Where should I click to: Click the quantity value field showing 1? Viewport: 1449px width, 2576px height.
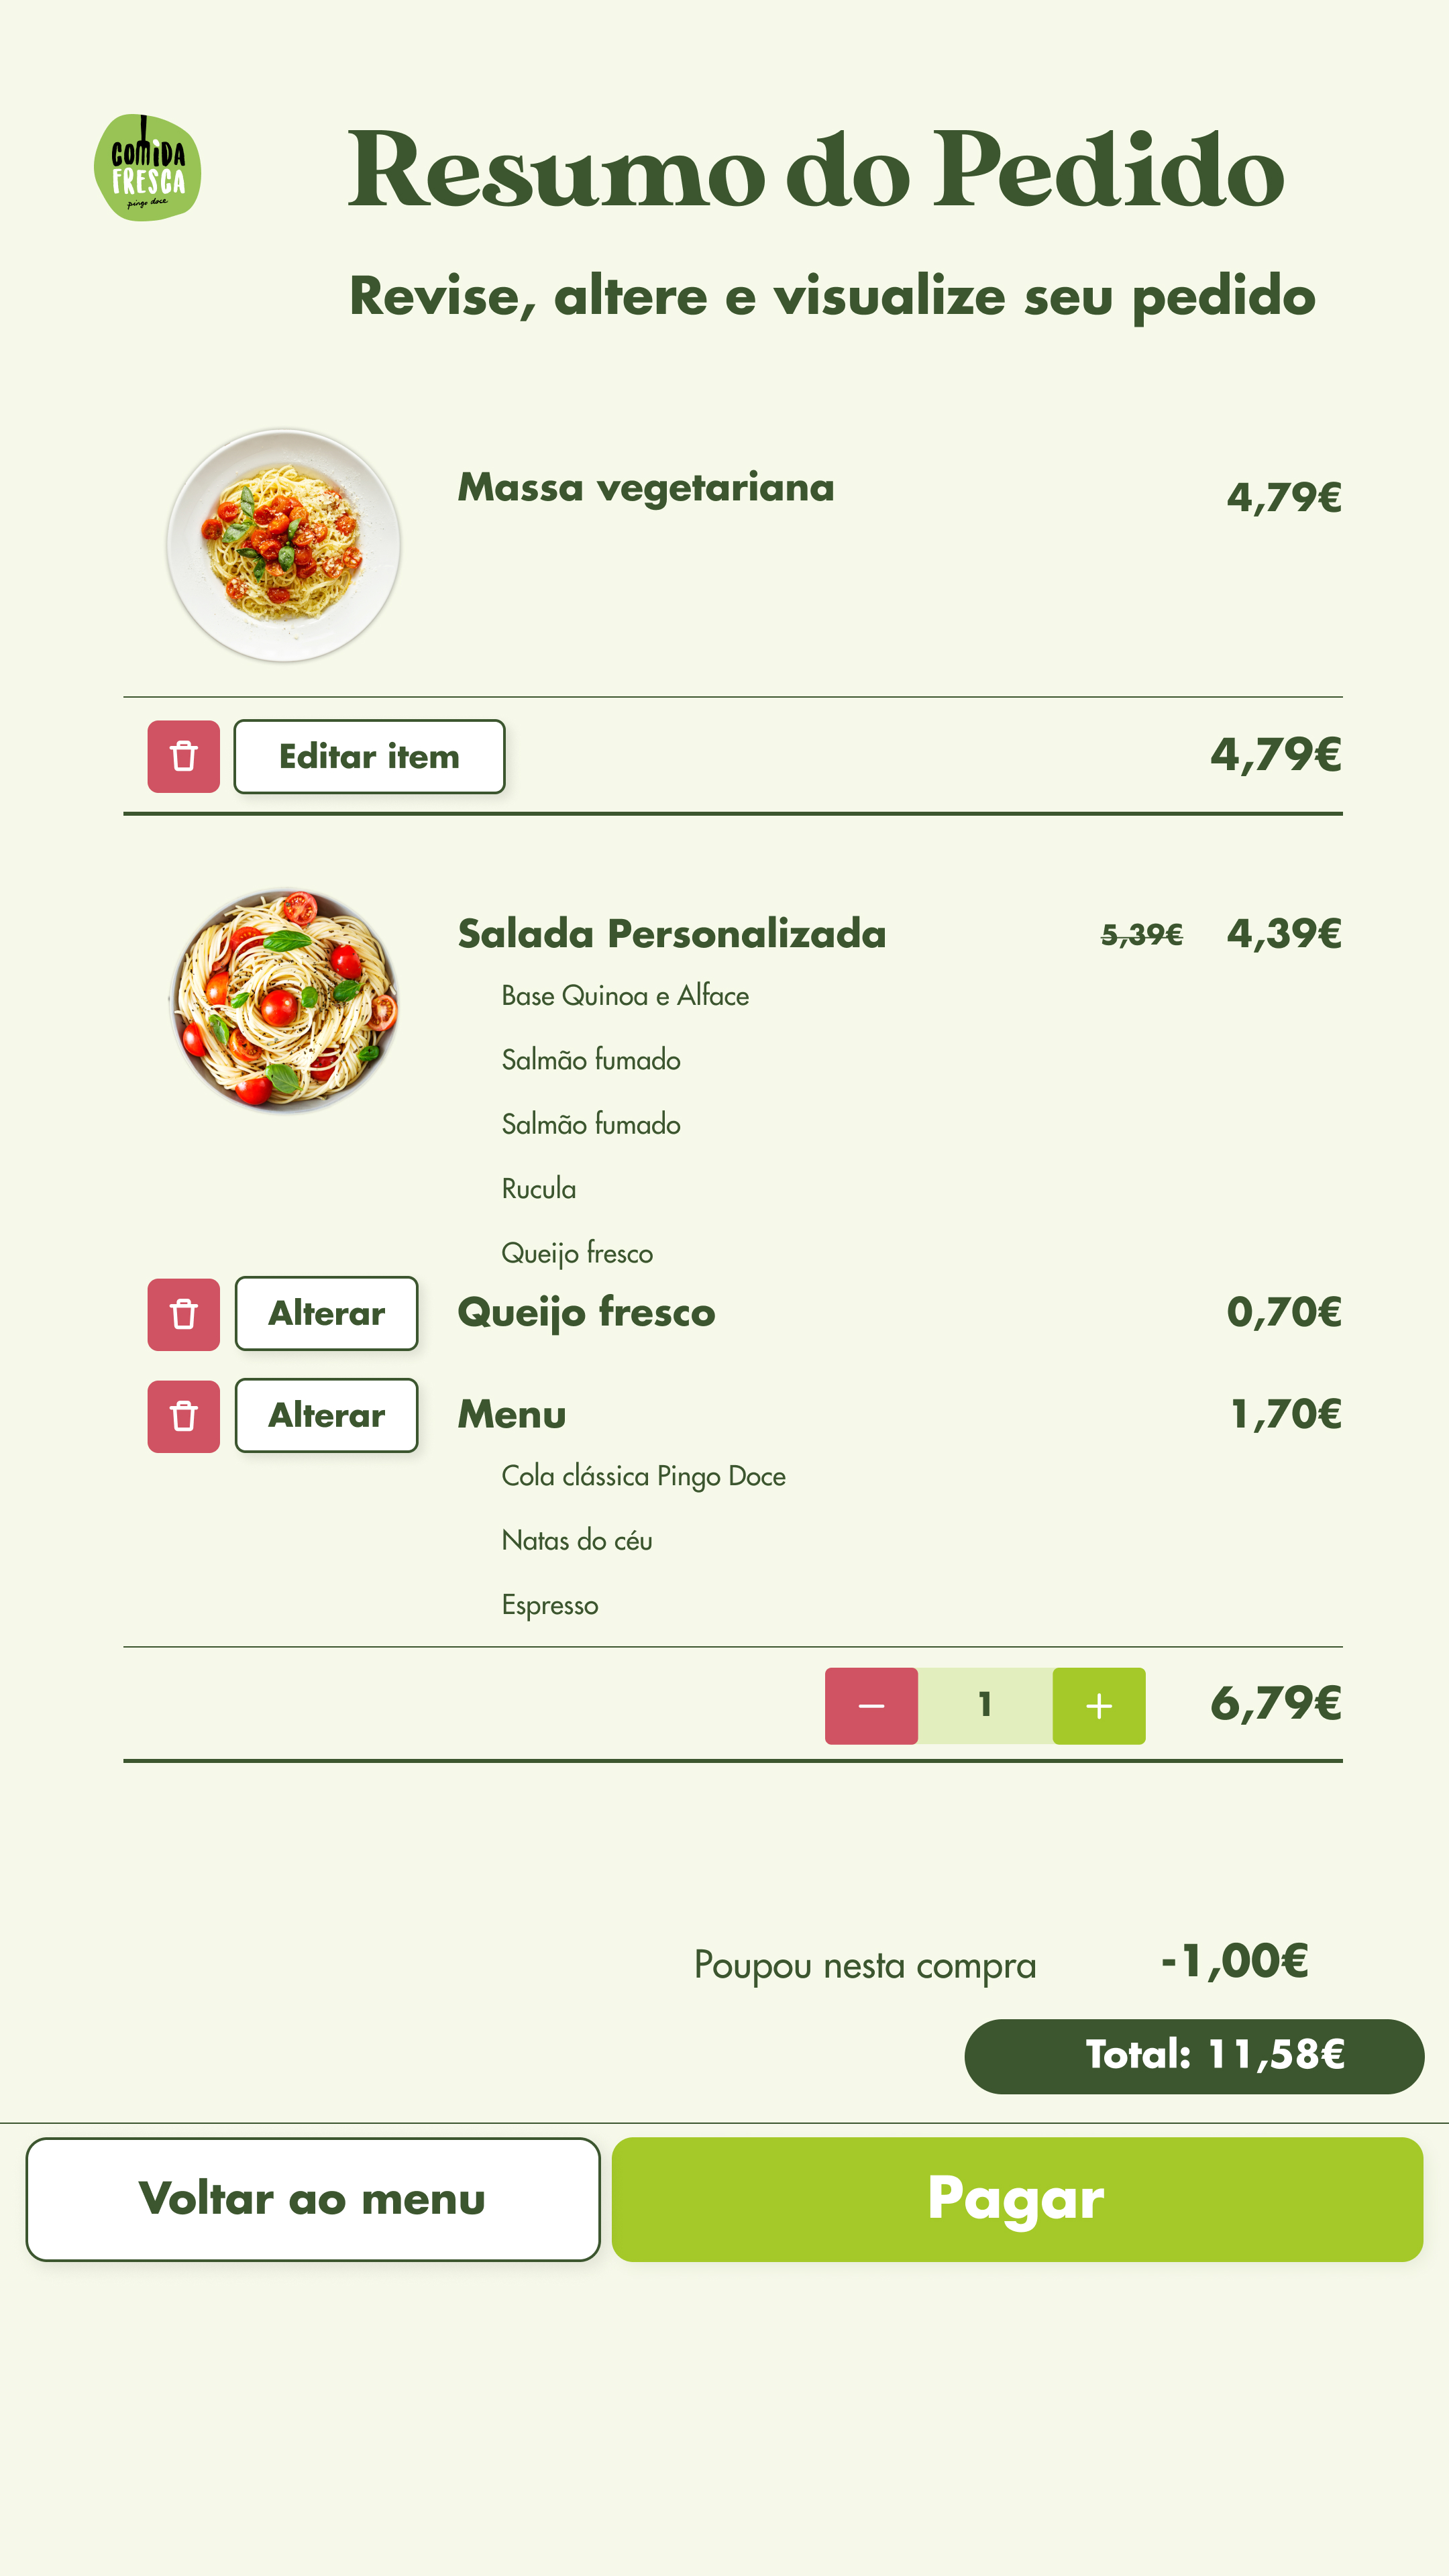pyautogui.click(x=985, y=1705)
